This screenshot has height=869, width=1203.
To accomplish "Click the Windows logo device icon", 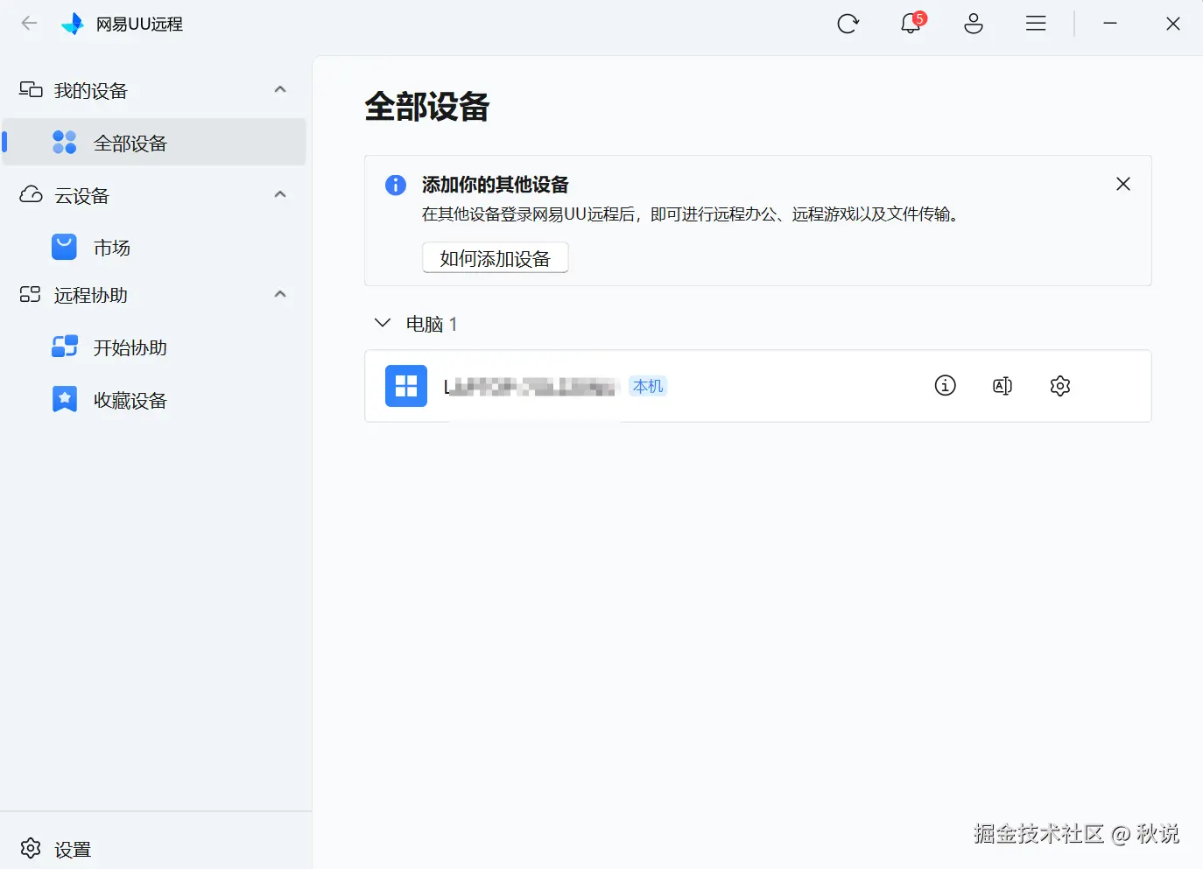I will (x=406, y=386).
